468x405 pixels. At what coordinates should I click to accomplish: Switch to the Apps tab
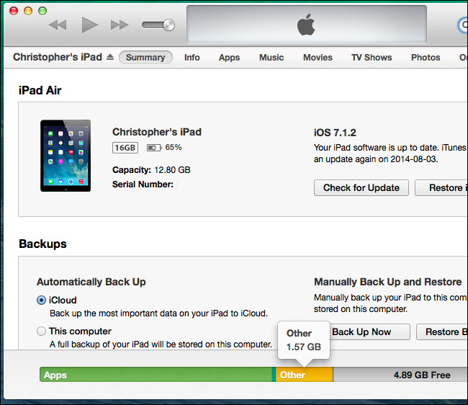[x=229, y=58]
